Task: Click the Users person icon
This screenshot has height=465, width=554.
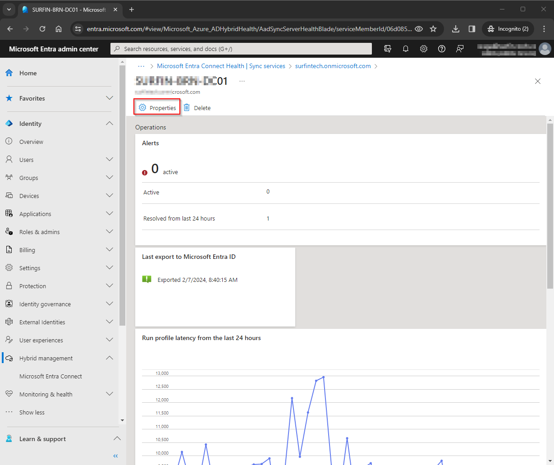Action: click(x=9, y=160)
